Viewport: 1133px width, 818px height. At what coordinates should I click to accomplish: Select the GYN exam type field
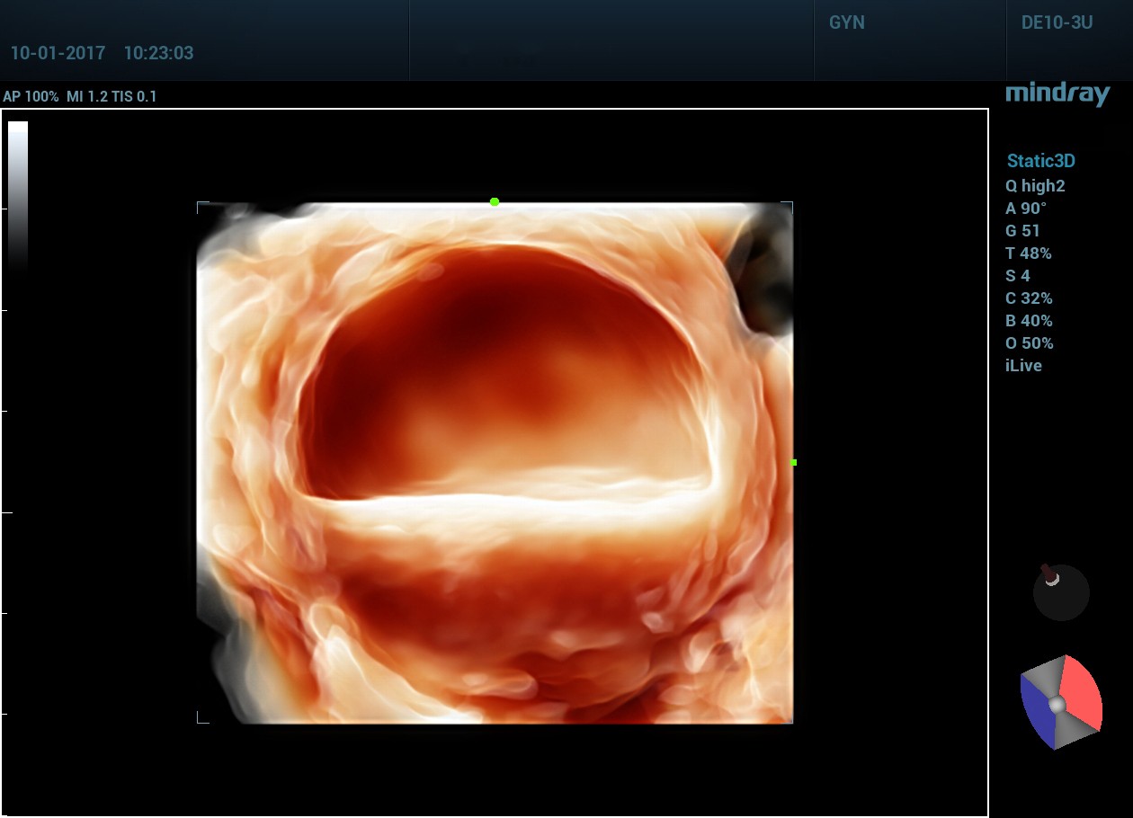[x=846, y=23]
